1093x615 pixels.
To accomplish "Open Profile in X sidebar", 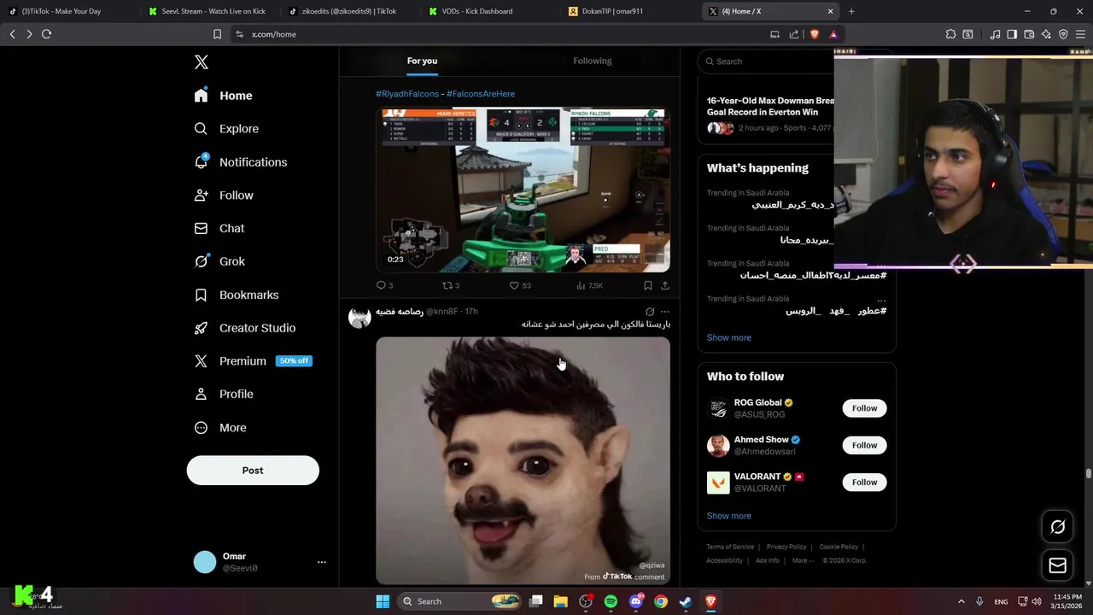I will point(223,395).
